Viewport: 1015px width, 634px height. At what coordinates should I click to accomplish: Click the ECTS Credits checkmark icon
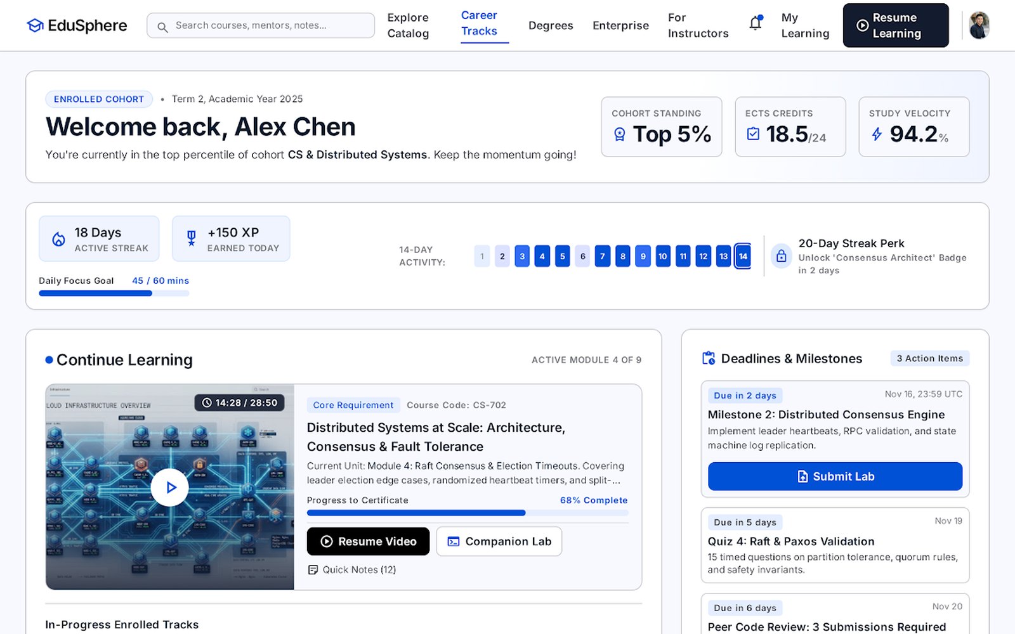[x=753, y=134]
